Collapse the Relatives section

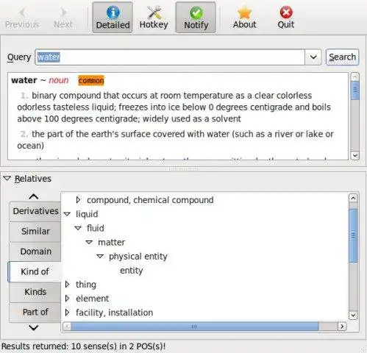[x=7, y=178]
